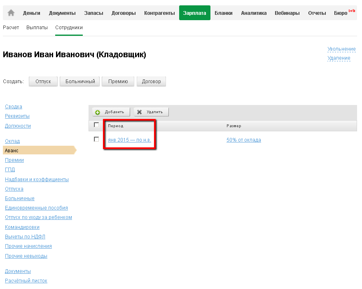362x289 pixels.
Task: Open Вычеты по НДФЛ section
Action: [25, 237]
